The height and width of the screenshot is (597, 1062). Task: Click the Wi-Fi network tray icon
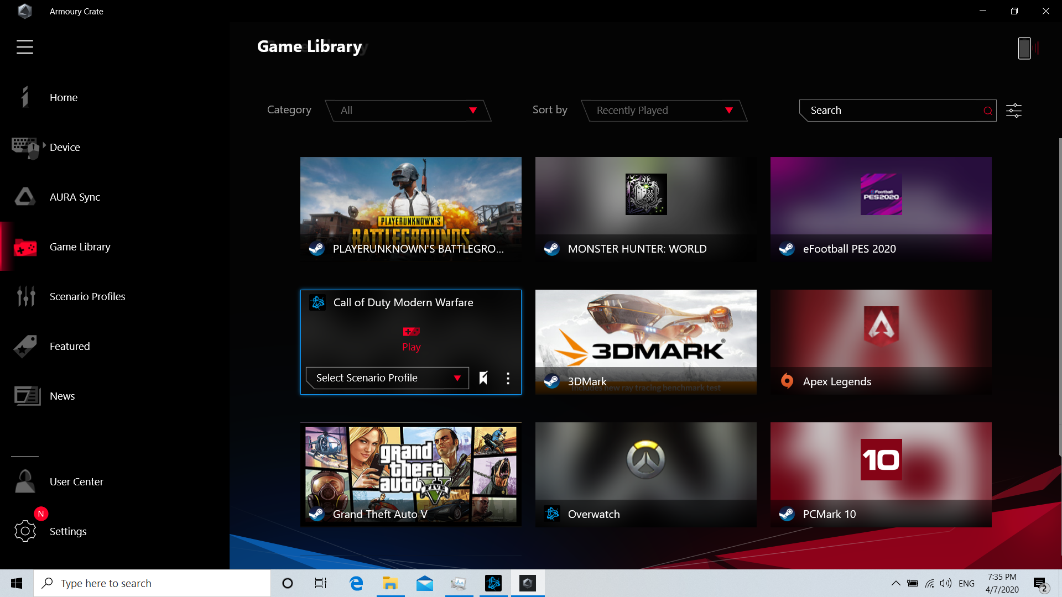pyautogui.click(x=930, y=584)
